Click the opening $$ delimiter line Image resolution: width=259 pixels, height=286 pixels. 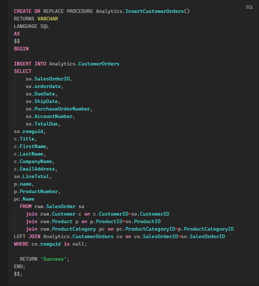tap(17, 41)
